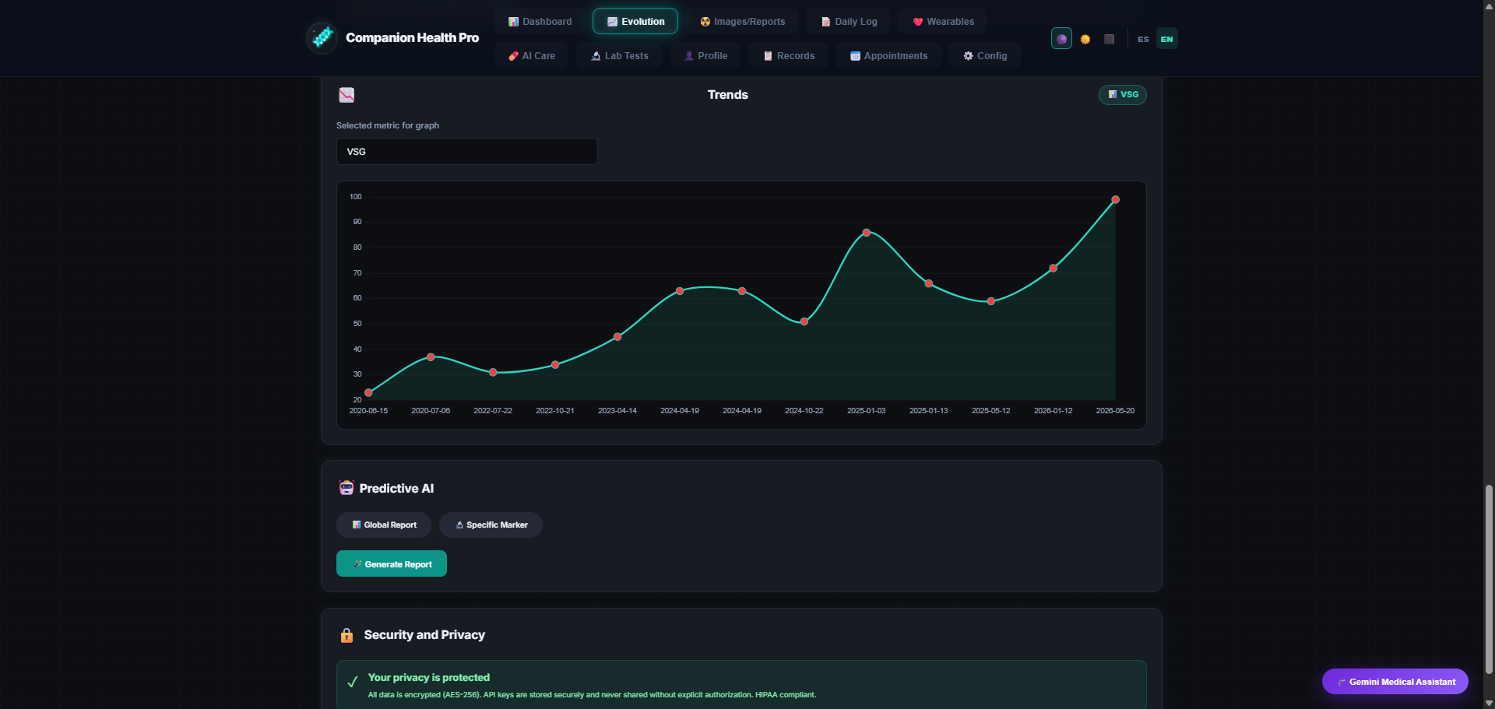Image resolution: width=1495 pixels, height=709 pixels.
Task: Click the Security and Privacy lock icon
Action: coord(346,635)
